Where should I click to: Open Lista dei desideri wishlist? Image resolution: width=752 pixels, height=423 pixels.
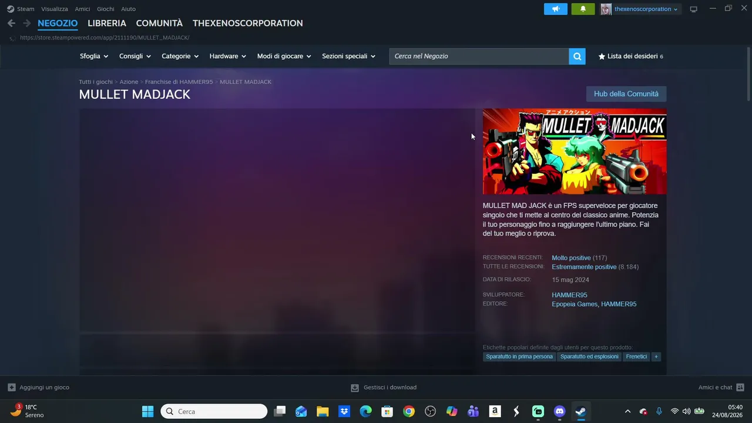point(630,56)
